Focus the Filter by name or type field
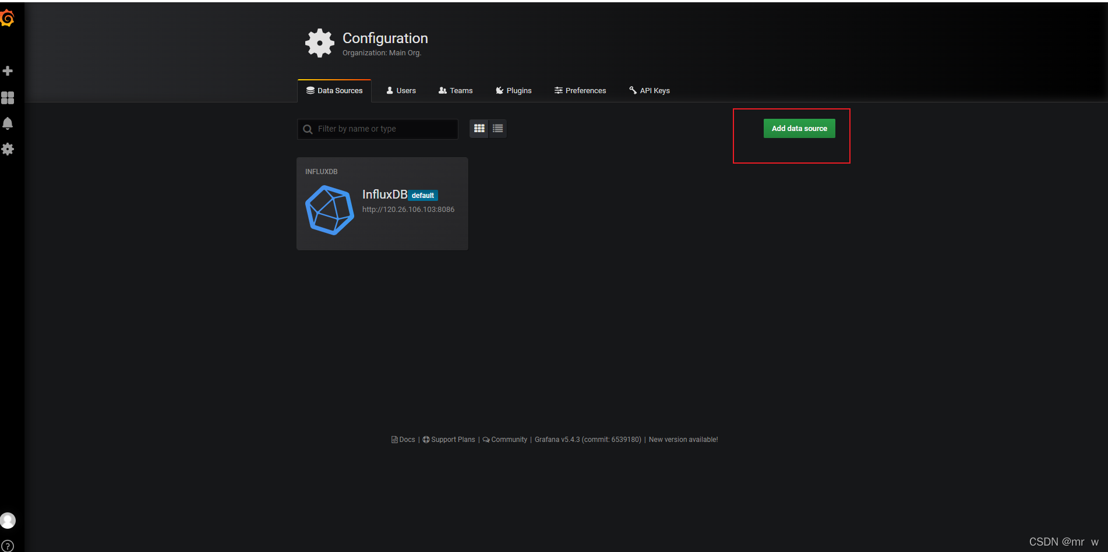 tap(377, 129)
